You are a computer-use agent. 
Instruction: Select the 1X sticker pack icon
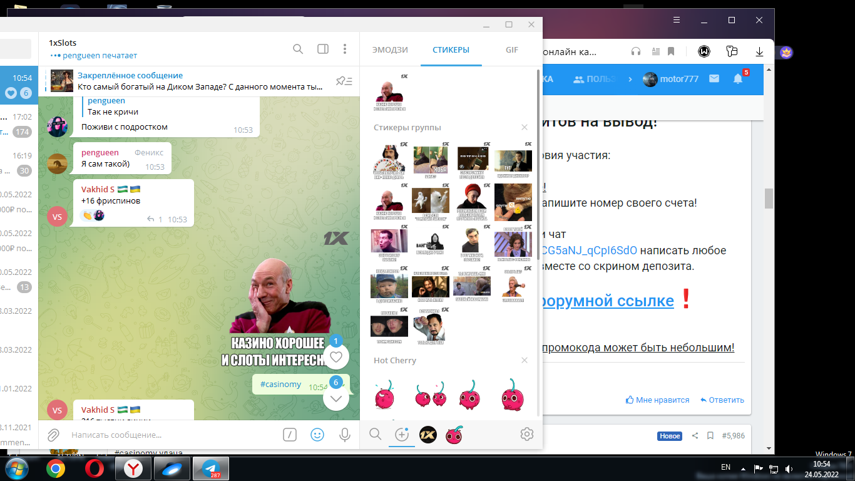pos(428,434)
